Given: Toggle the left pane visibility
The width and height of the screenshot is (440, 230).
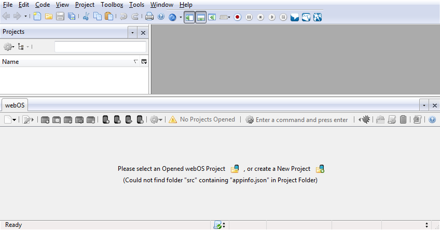Looking at the screenshot, I should 189,18.
